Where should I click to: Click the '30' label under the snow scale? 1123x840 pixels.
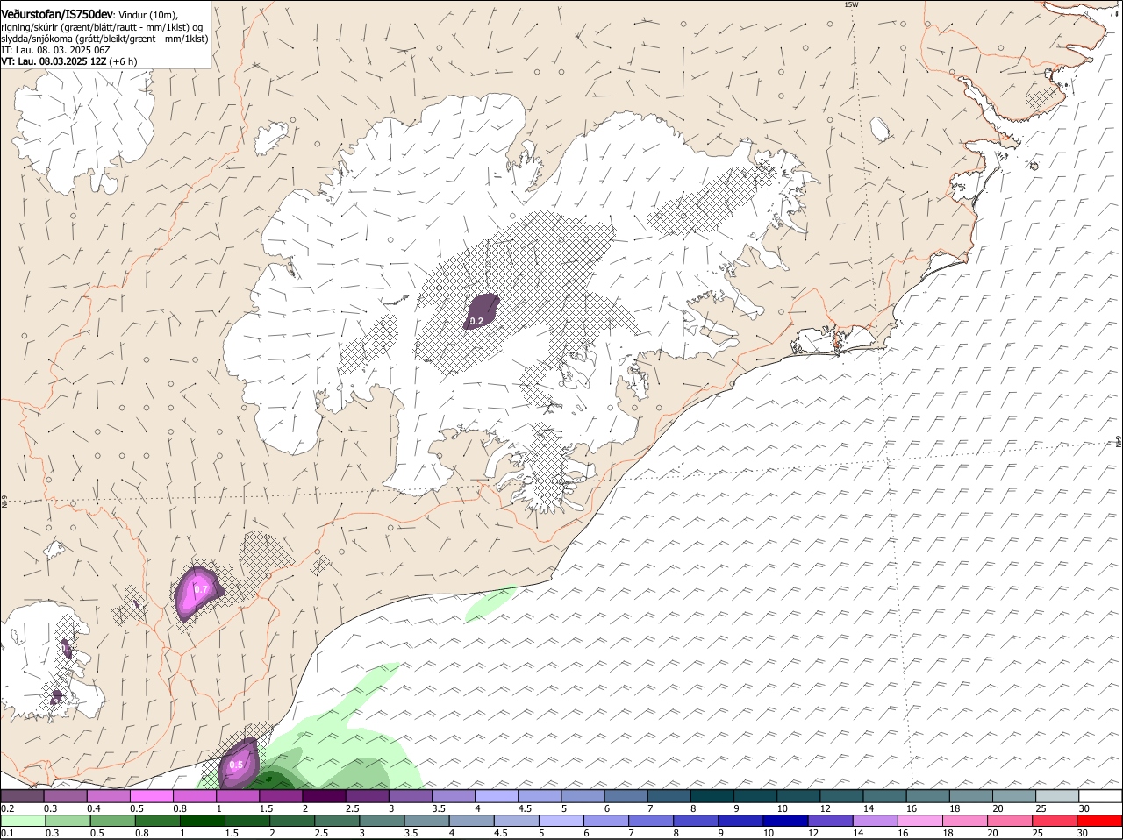pyautogui.click(x=1084, y=808)
